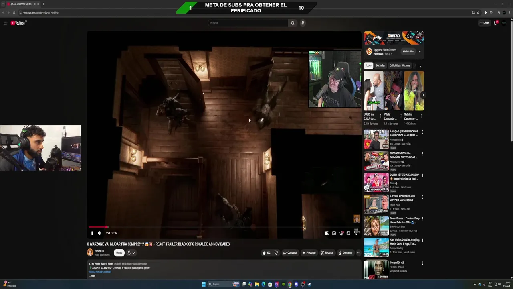Click the Unirse join button
The image size is (513, 289).
[x=119, y=253]
